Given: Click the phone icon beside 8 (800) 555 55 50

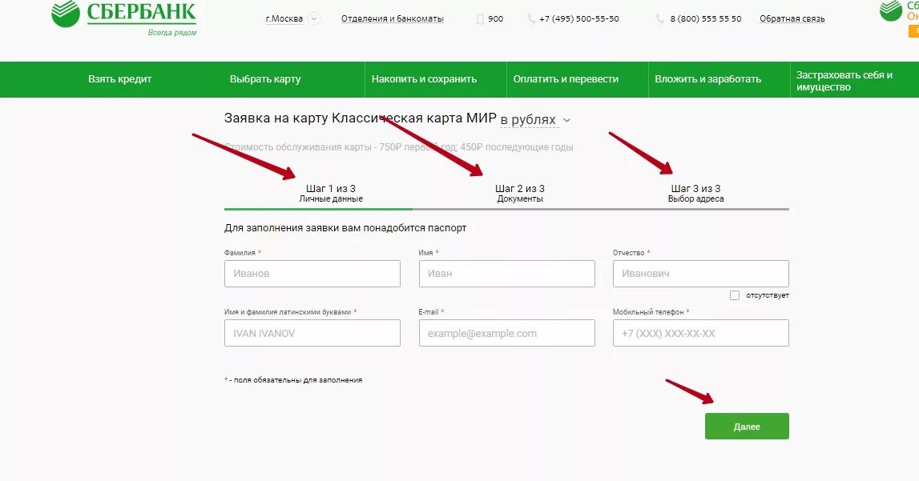Looking at the screenshot, I should click(659, 19).
